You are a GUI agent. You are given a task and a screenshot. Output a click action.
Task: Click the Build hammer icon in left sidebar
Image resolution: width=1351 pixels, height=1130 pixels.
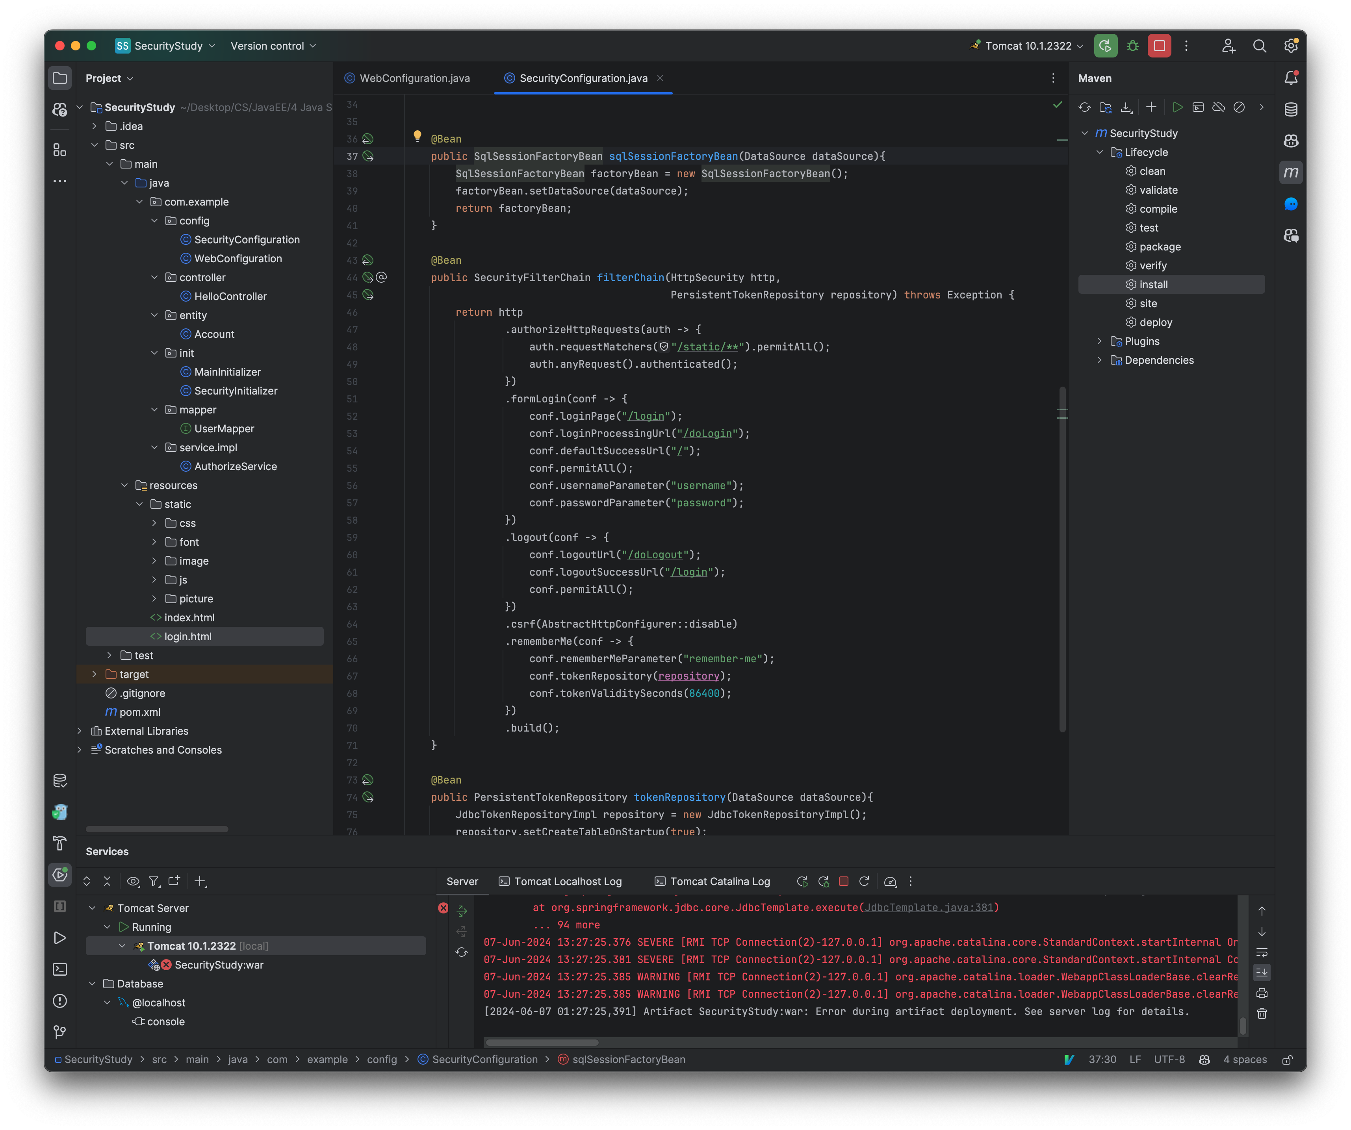tap(60, 843)
